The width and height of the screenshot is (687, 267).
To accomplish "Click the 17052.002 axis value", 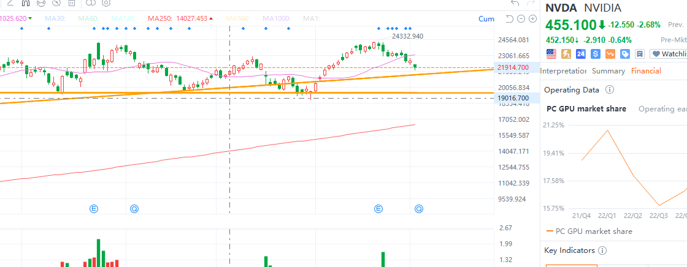I will click(514, 119).
